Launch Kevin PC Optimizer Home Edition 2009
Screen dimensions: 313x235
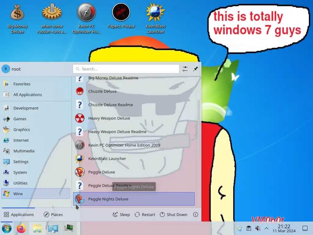tap(134, 145)
